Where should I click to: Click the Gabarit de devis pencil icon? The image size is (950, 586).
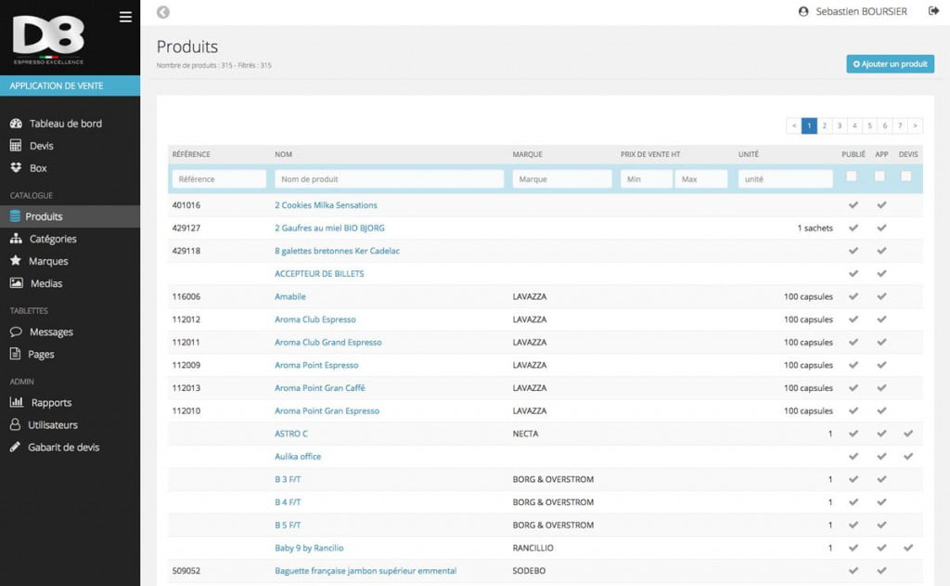tap(15, 447)
